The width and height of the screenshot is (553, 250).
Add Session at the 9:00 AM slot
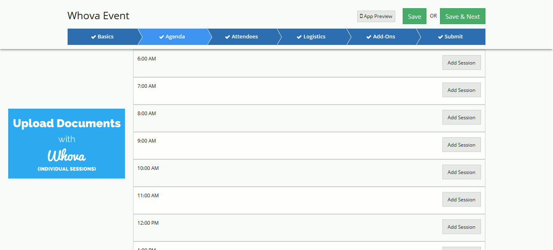click(461, 145)
